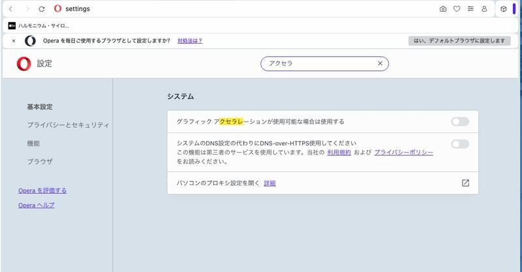Open proxy settings external link icon

[465, 183]
